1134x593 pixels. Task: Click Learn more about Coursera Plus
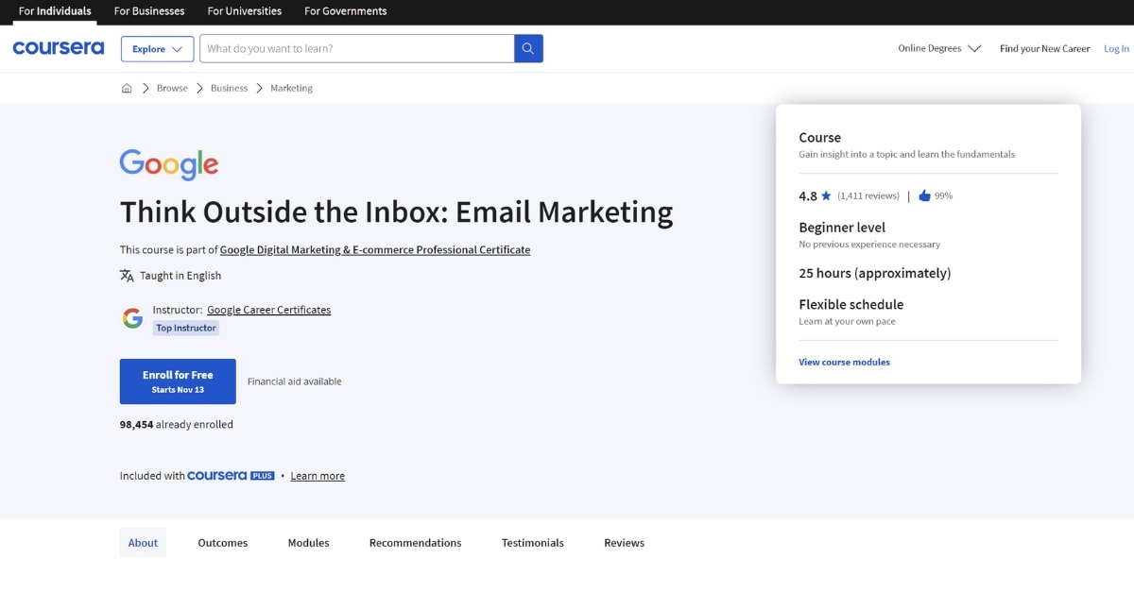tap(318, 476)
